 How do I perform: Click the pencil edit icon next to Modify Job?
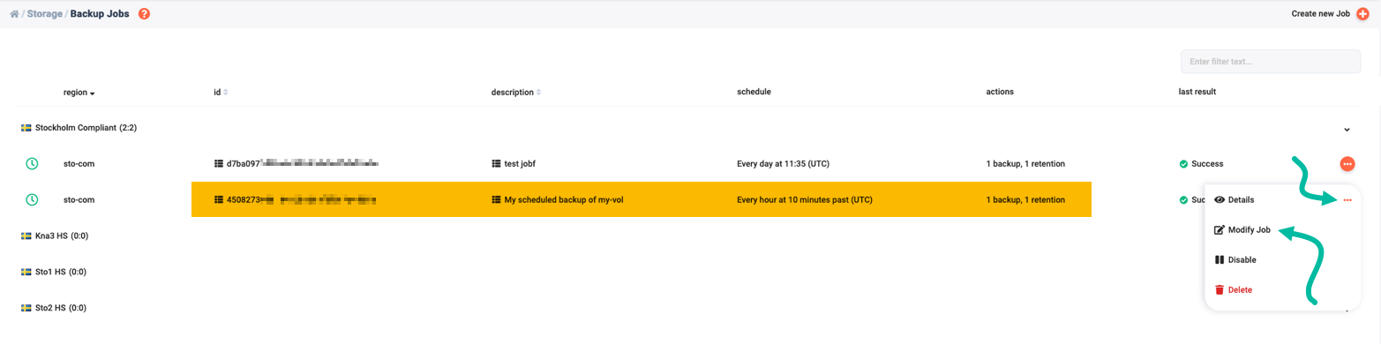coord(1220,230)
